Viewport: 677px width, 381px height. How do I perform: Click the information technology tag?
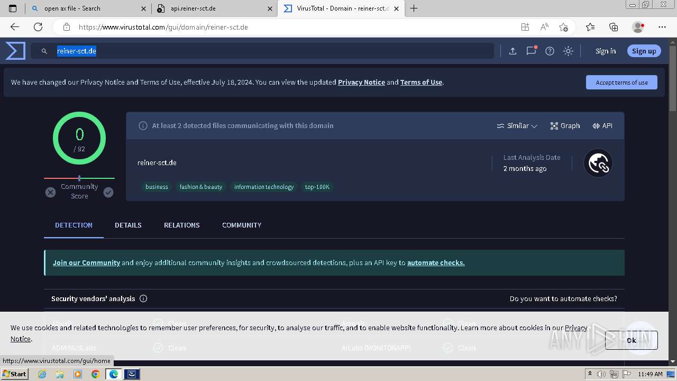point(264,187)
